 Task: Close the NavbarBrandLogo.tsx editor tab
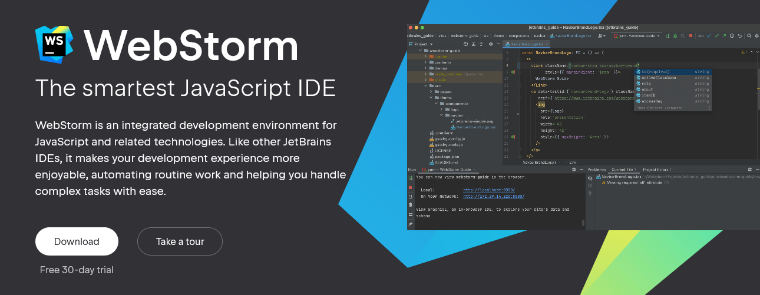(547, 44)
